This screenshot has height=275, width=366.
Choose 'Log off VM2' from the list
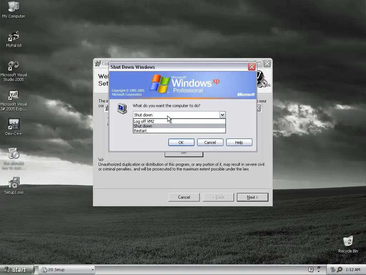pyautogui.click(x=179, y=121)
